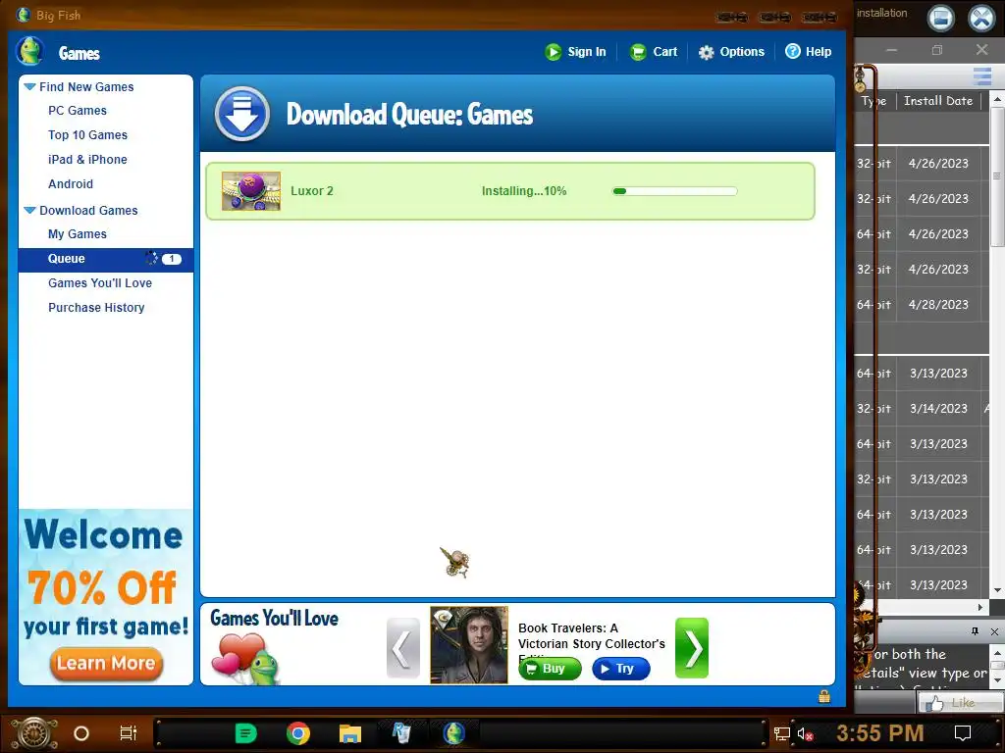Click the lock icon at bottom right
The width and height of the screenshot is (1005, 753).
(824, 696)
